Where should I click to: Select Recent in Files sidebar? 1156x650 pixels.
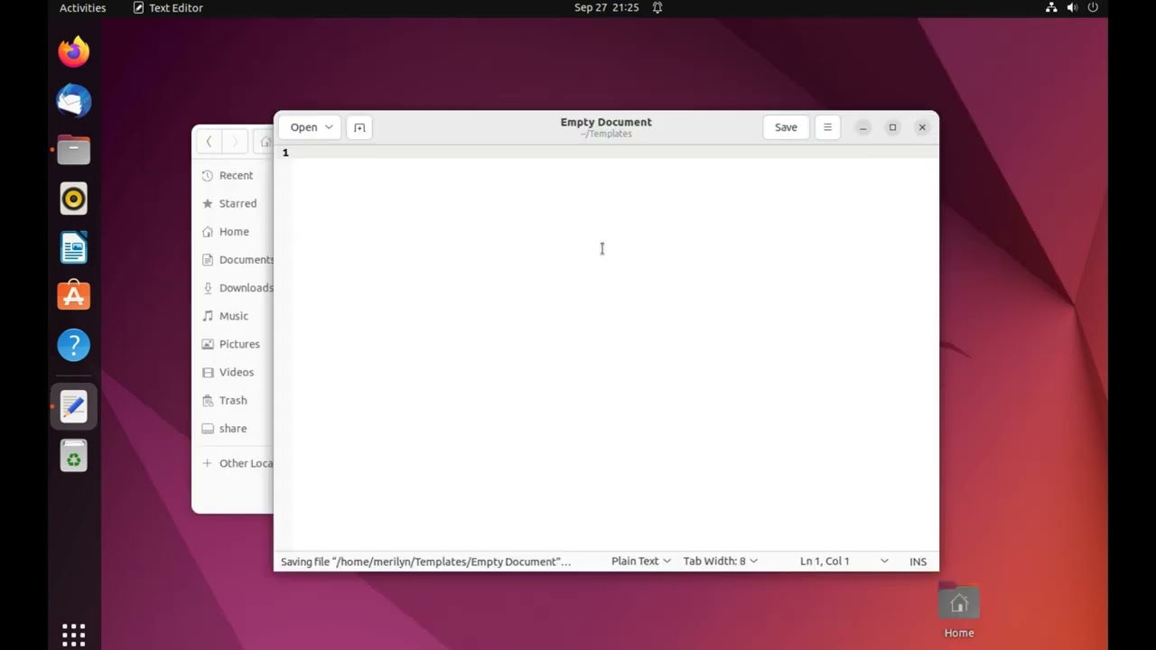236,175
